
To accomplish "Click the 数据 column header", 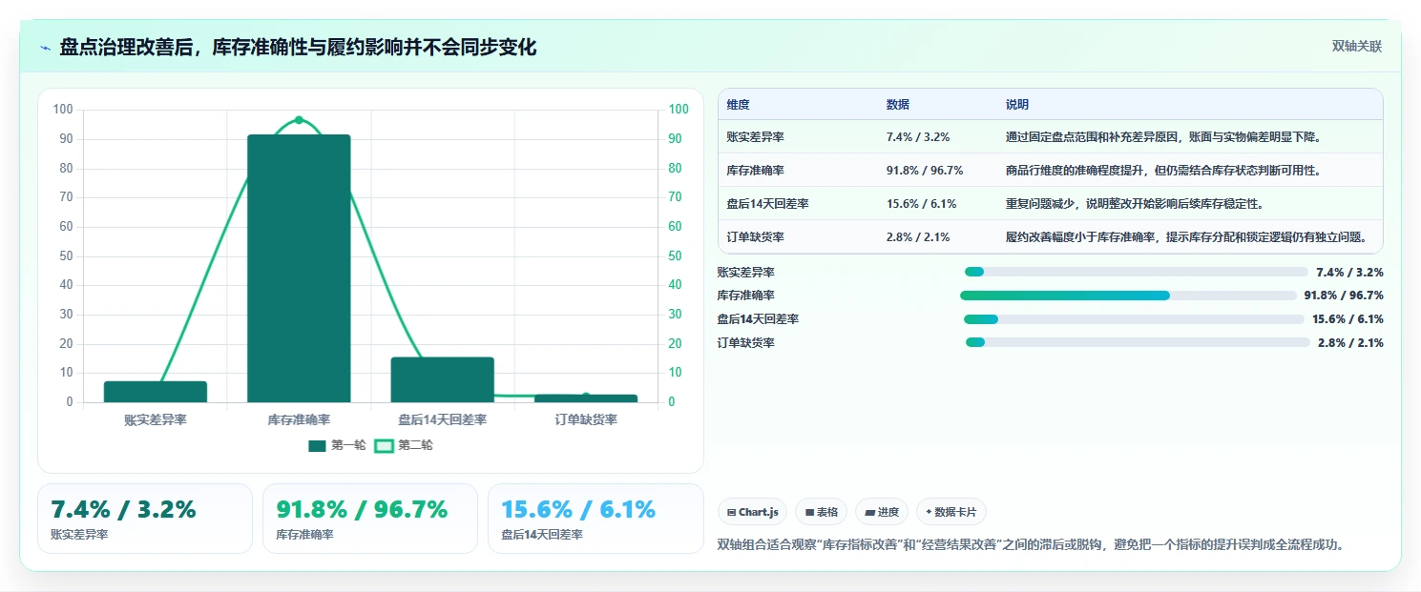I will click(898, 105).
